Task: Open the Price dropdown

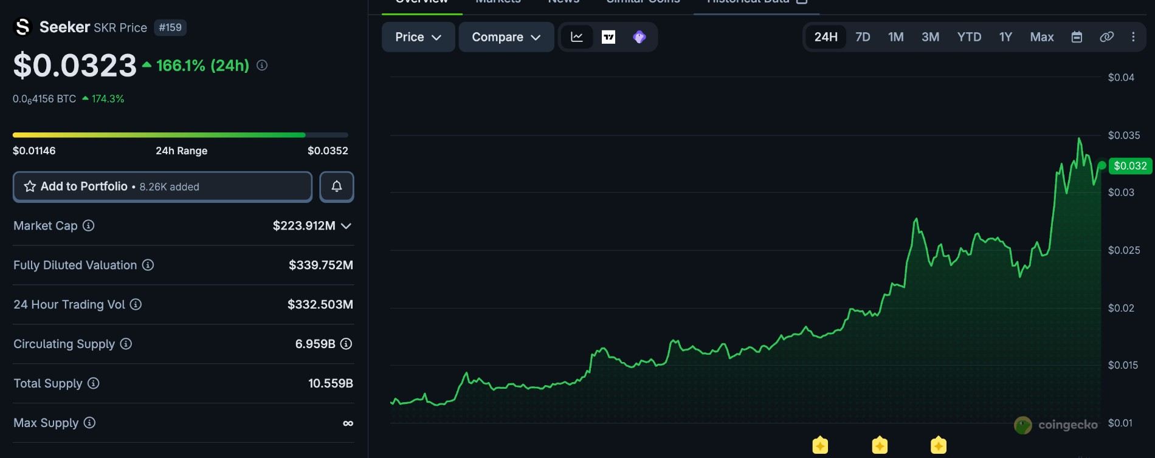Action: click(418, 37)
